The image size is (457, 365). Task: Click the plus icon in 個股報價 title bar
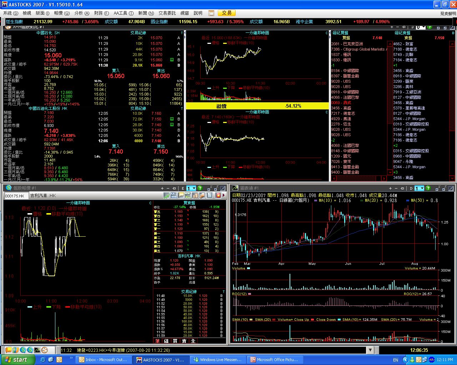tap(162, 188)
